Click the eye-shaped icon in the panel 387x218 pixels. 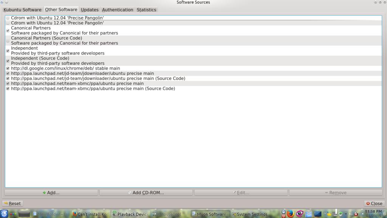pyautogui.click(x=300, y=214)
